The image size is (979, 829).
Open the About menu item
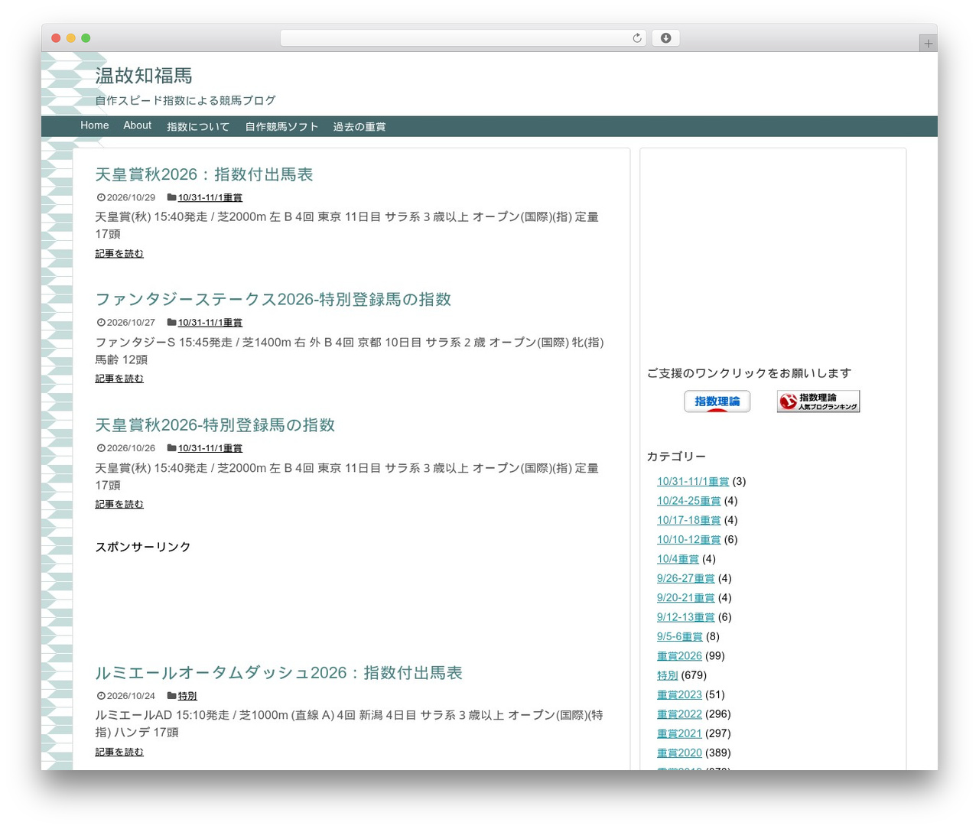138,125
